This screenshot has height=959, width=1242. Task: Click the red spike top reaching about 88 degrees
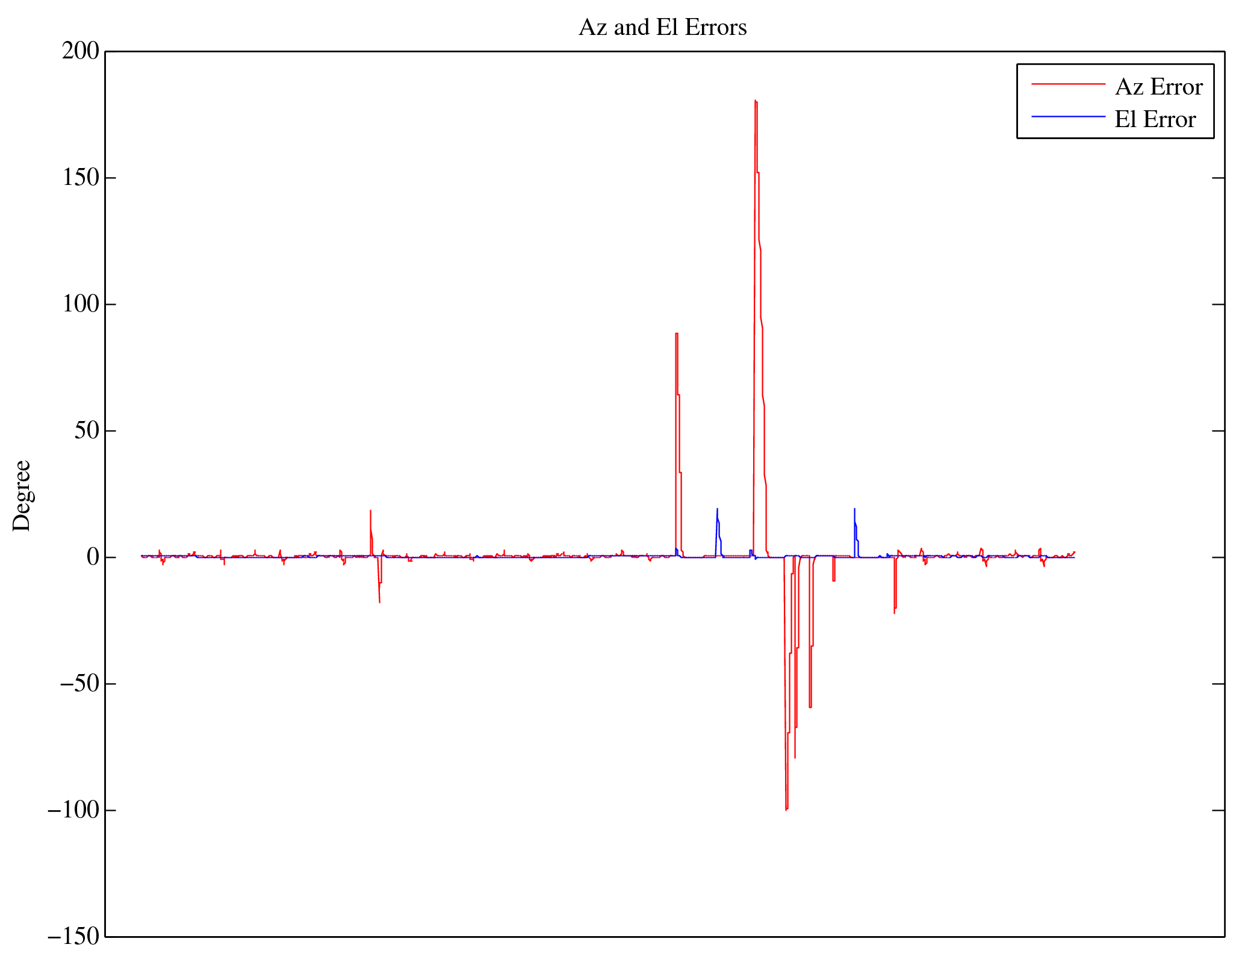coord(677,334)
